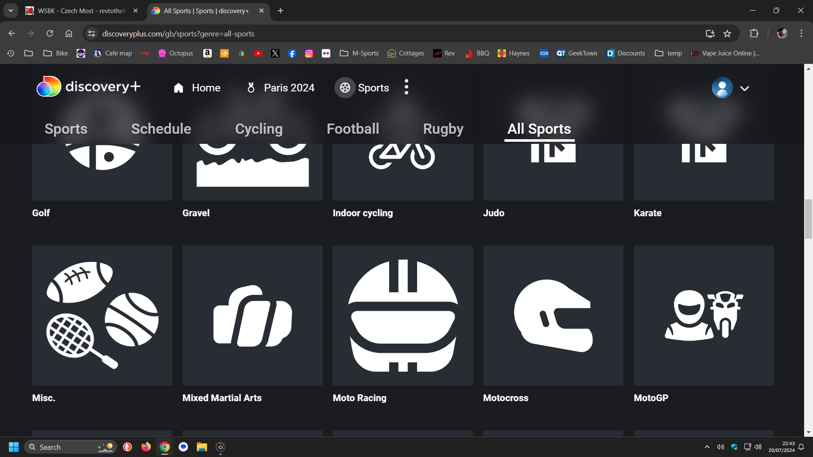Click the Misc. label

[44, 398]
